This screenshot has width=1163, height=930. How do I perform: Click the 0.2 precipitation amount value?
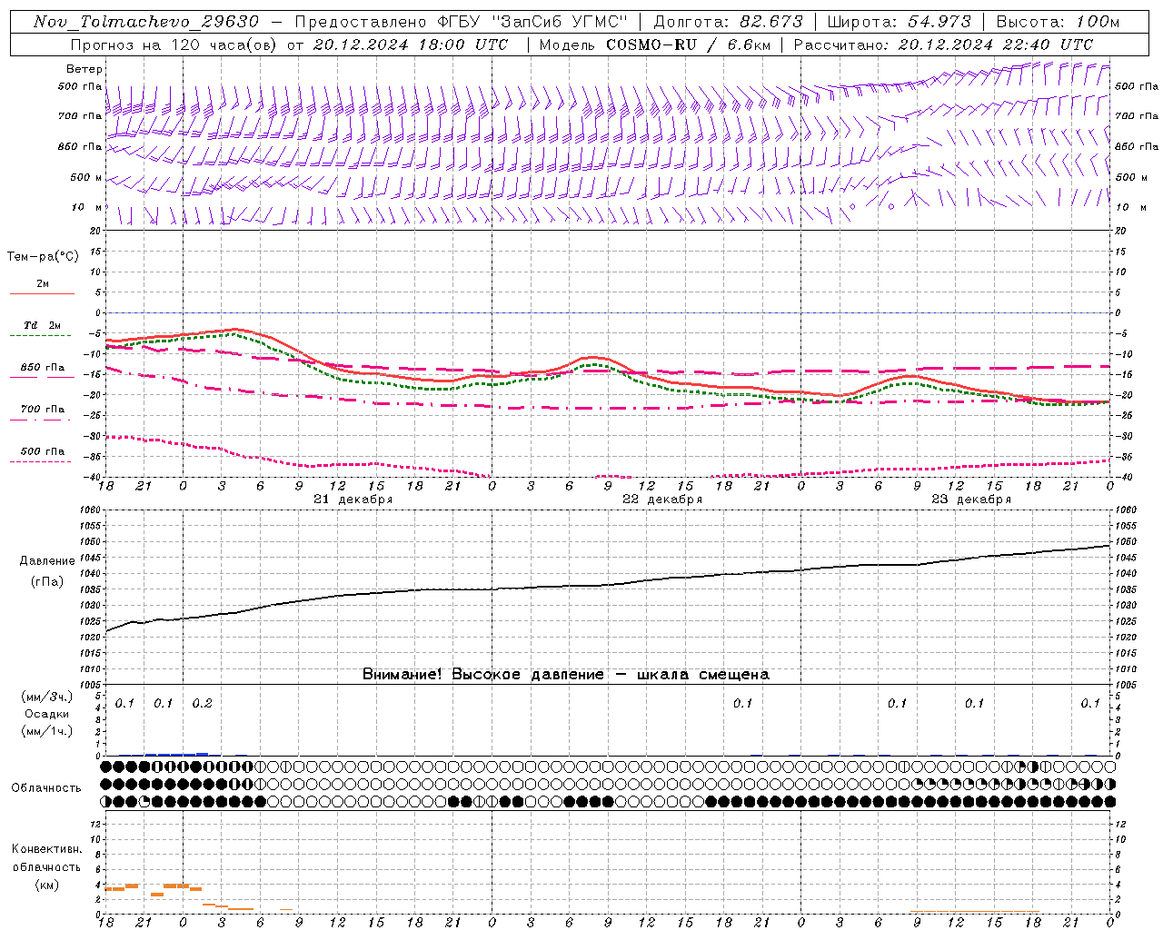[202, 704]
